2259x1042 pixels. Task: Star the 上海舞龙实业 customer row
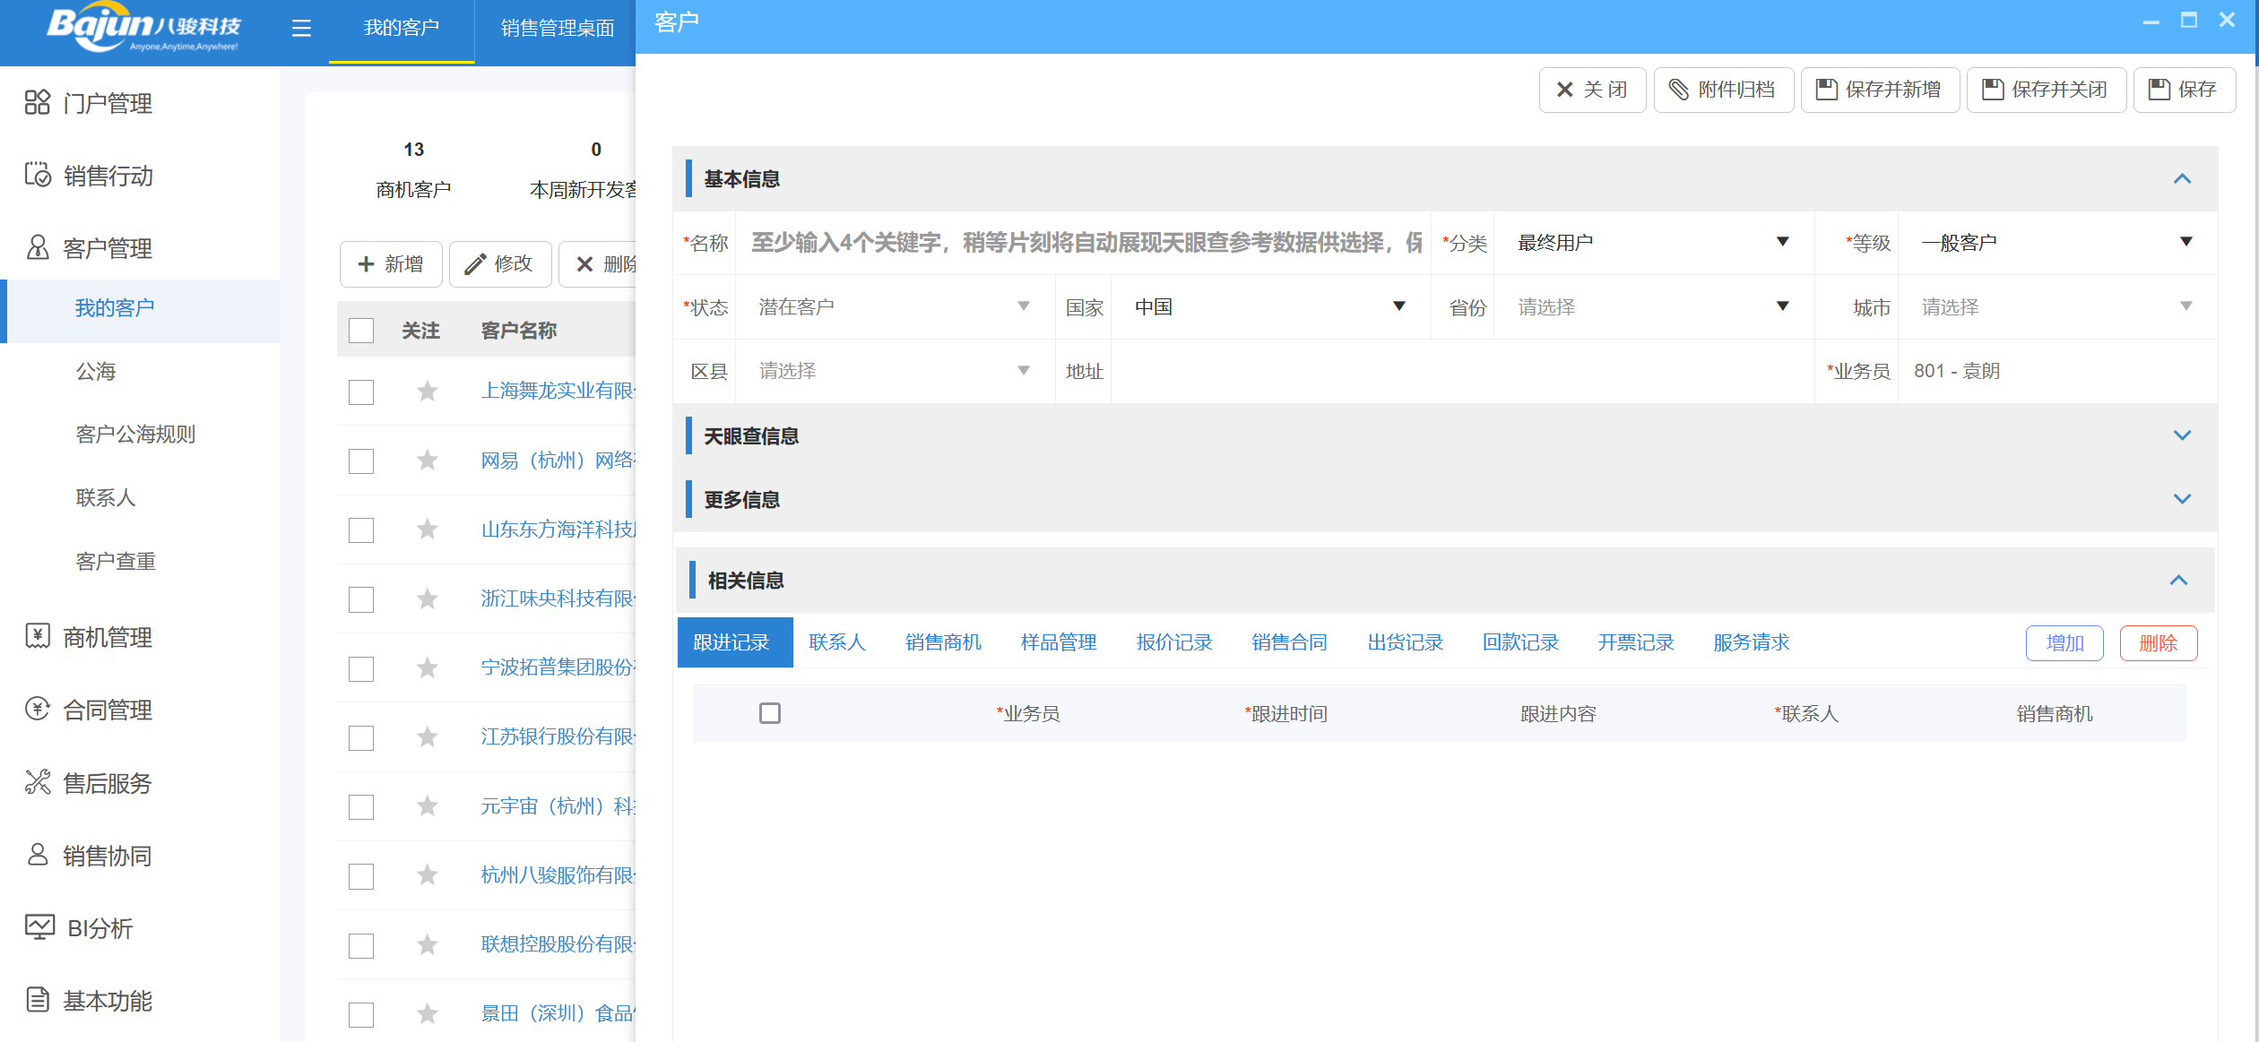pyautogui.click(x=428, y=392)
